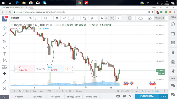
Task: Start bar replay play button
Action: [x=118, y=18]
